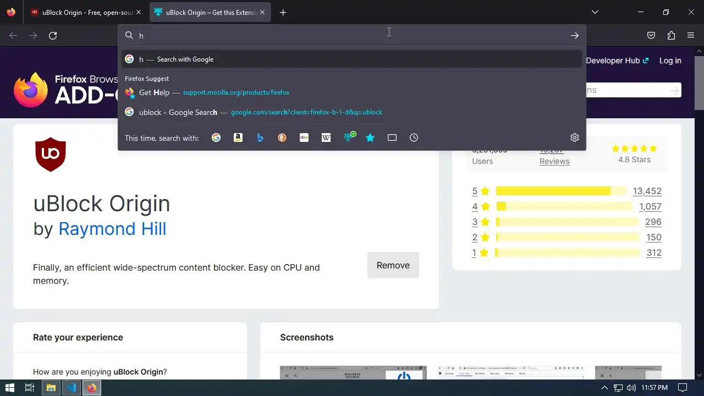
Task: Open the Reviews link
Action: 554,161
